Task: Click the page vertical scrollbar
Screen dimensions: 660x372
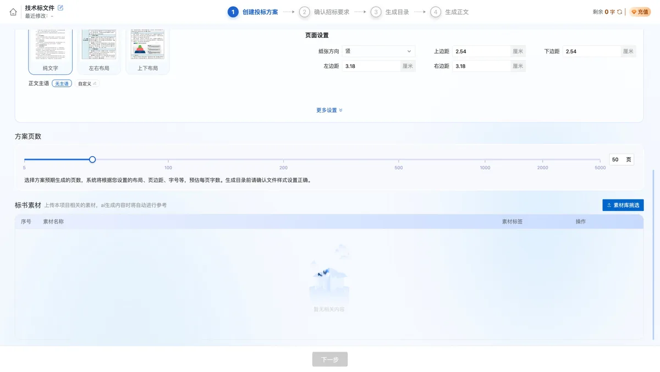Action: pos(653,256)
